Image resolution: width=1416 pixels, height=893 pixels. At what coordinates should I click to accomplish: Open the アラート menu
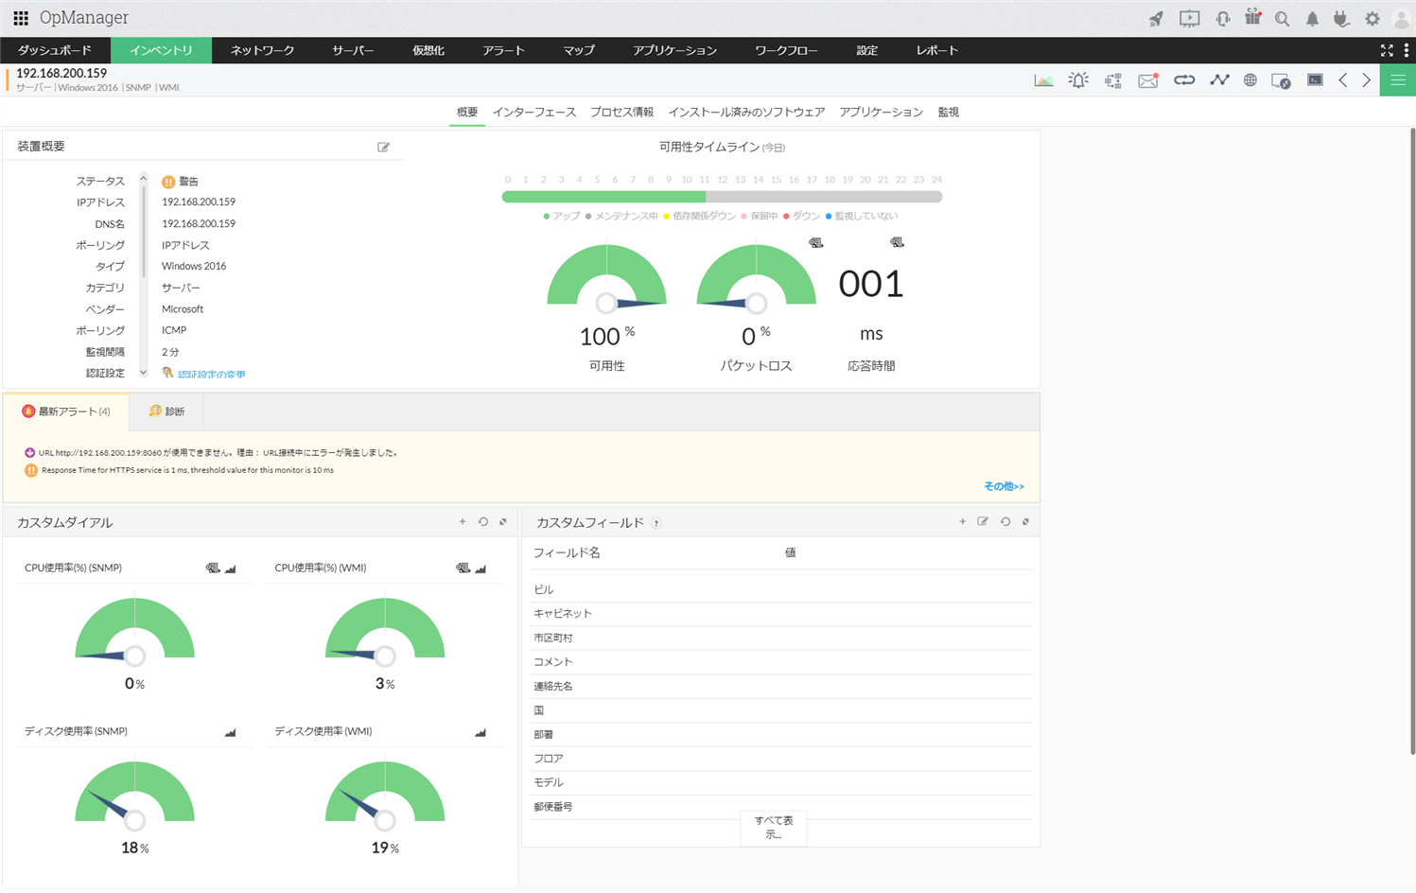[503, 50]
